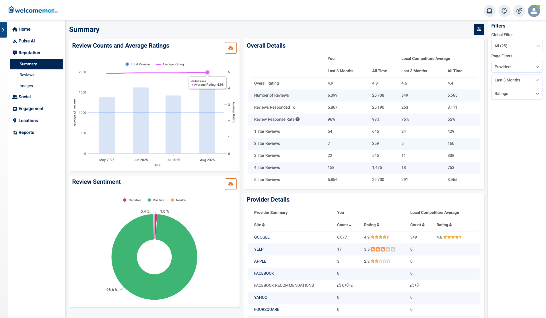Click the AI assistant head icon
This screenshot has height=318, width=546.
(x=504, y=11)
